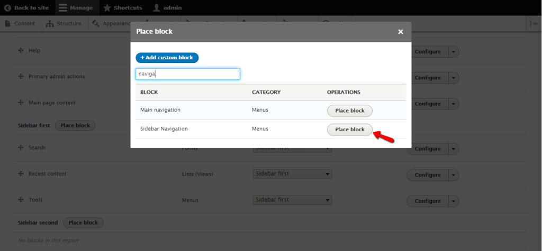Select the Lists (Views) category text
542x251 pixels.
(x=198, y=174)
